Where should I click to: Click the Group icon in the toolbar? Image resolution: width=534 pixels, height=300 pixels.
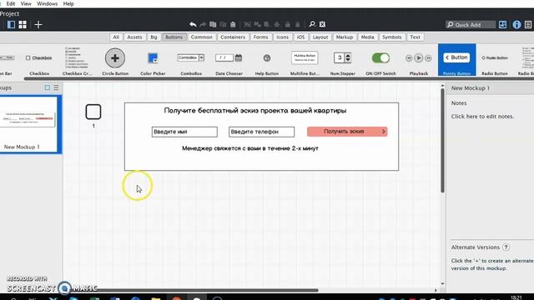248,24
